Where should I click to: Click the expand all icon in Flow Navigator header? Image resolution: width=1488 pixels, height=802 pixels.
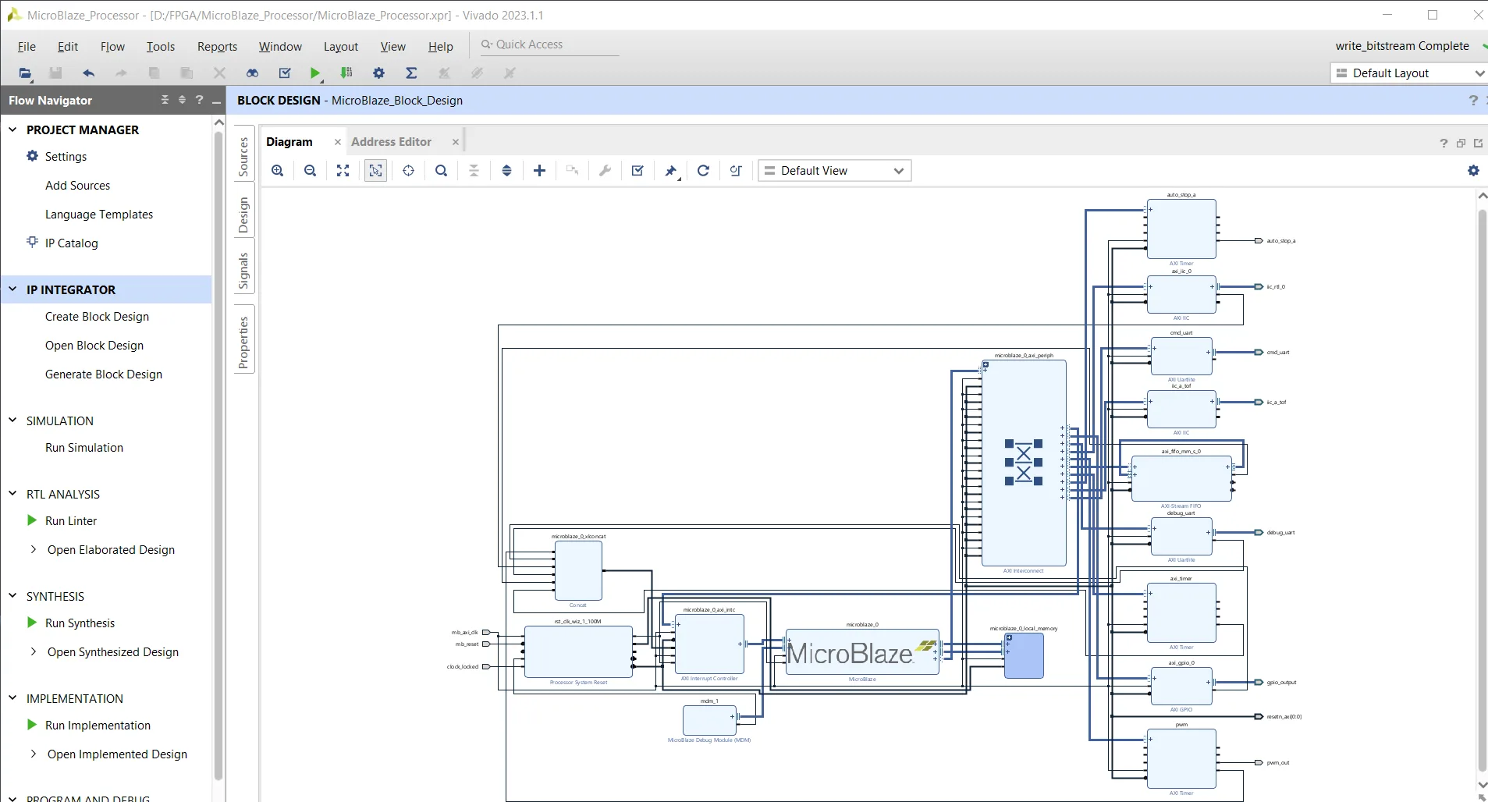pyautogui.click(x=182, y=100)
